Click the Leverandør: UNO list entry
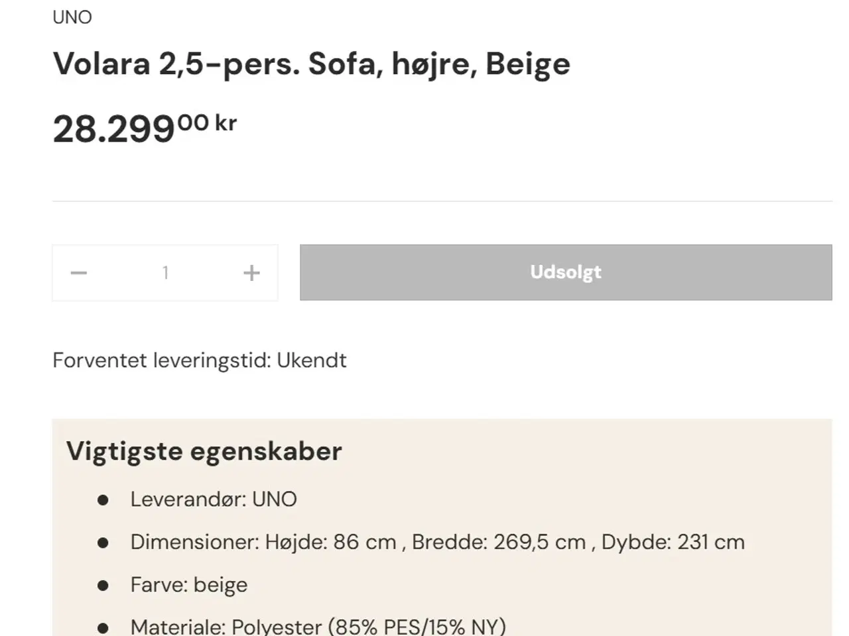 pyautogui.click(x=214, y=499)
